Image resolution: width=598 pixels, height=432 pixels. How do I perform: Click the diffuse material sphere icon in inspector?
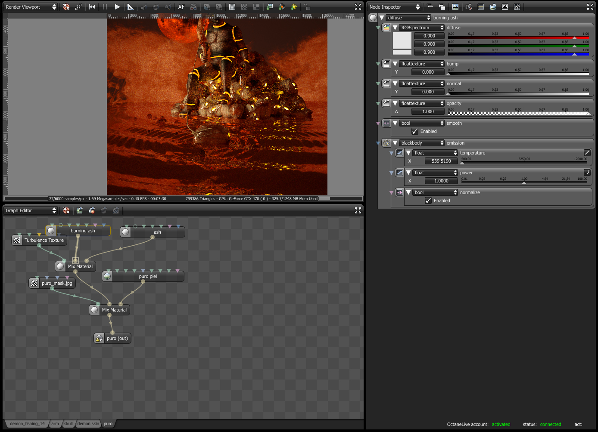[x=373, y=18]
